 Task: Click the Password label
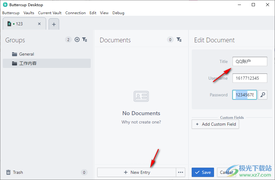(x=219, y=95)
